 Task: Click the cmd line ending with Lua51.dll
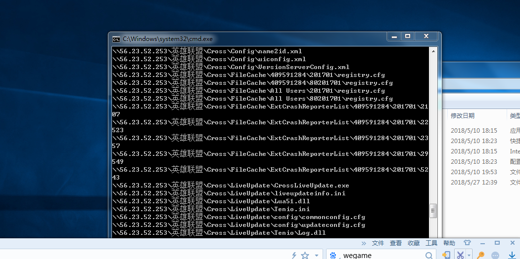pos(211,201)
